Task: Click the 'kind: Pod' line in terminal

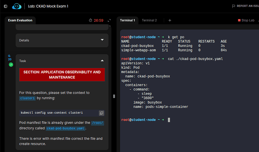Action: coord(130,68)
